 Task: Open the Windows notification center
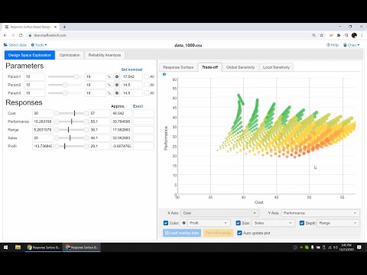(359, 247)
